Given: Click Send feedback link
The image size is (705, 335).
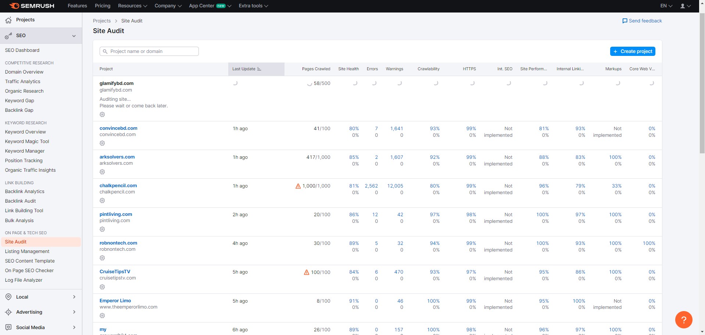Looking at the screenshot, I should click(642, 21).
